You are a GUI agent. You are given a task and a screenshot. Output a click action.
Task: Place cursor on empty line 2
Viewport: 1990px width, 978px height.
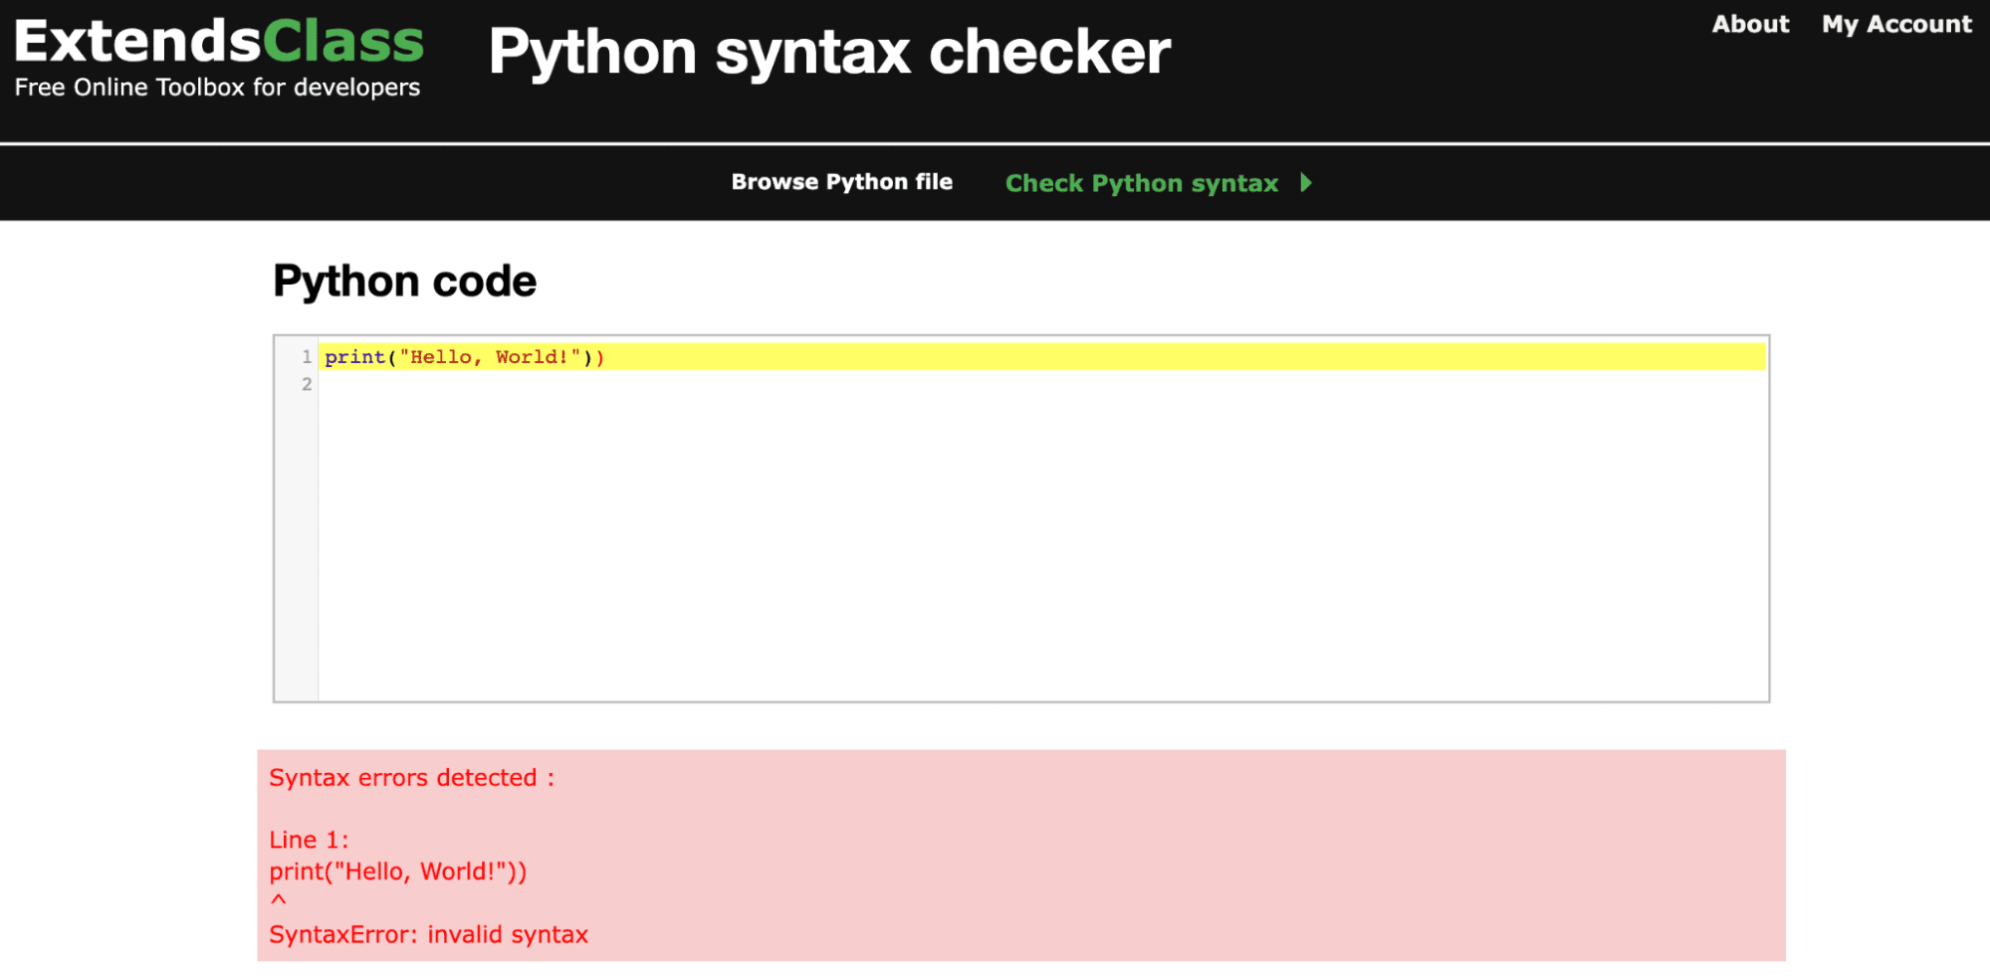click(1041, 384)
